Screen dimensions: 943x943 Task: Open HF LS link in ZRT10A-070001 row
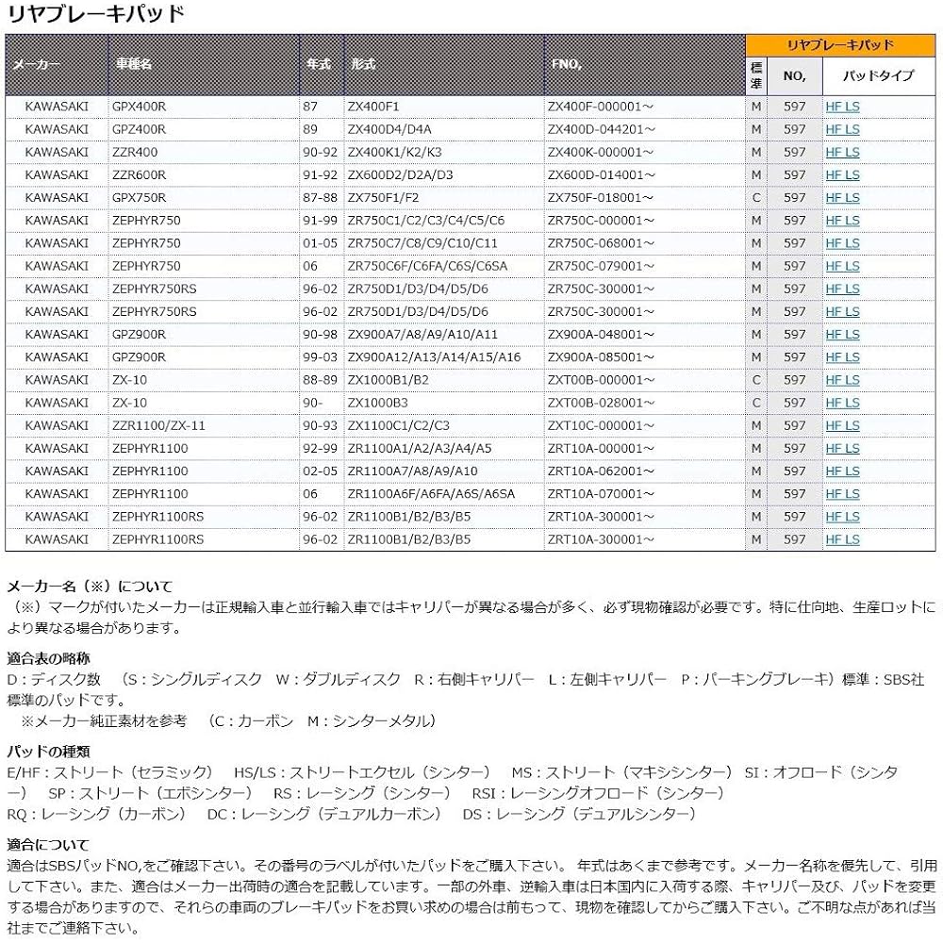(842, 494)
